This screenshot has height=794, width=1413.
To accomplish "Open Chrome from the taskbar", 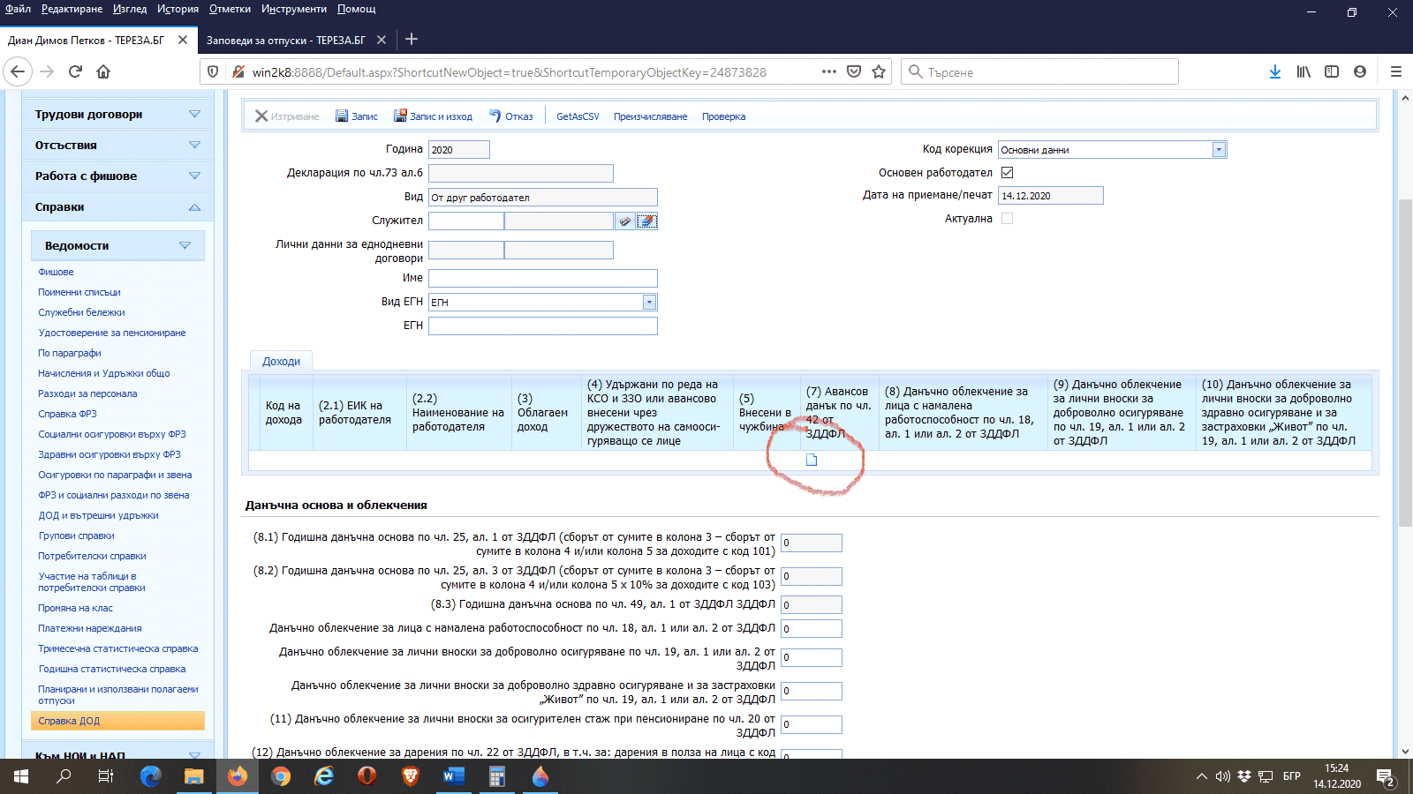I will 281,776.
